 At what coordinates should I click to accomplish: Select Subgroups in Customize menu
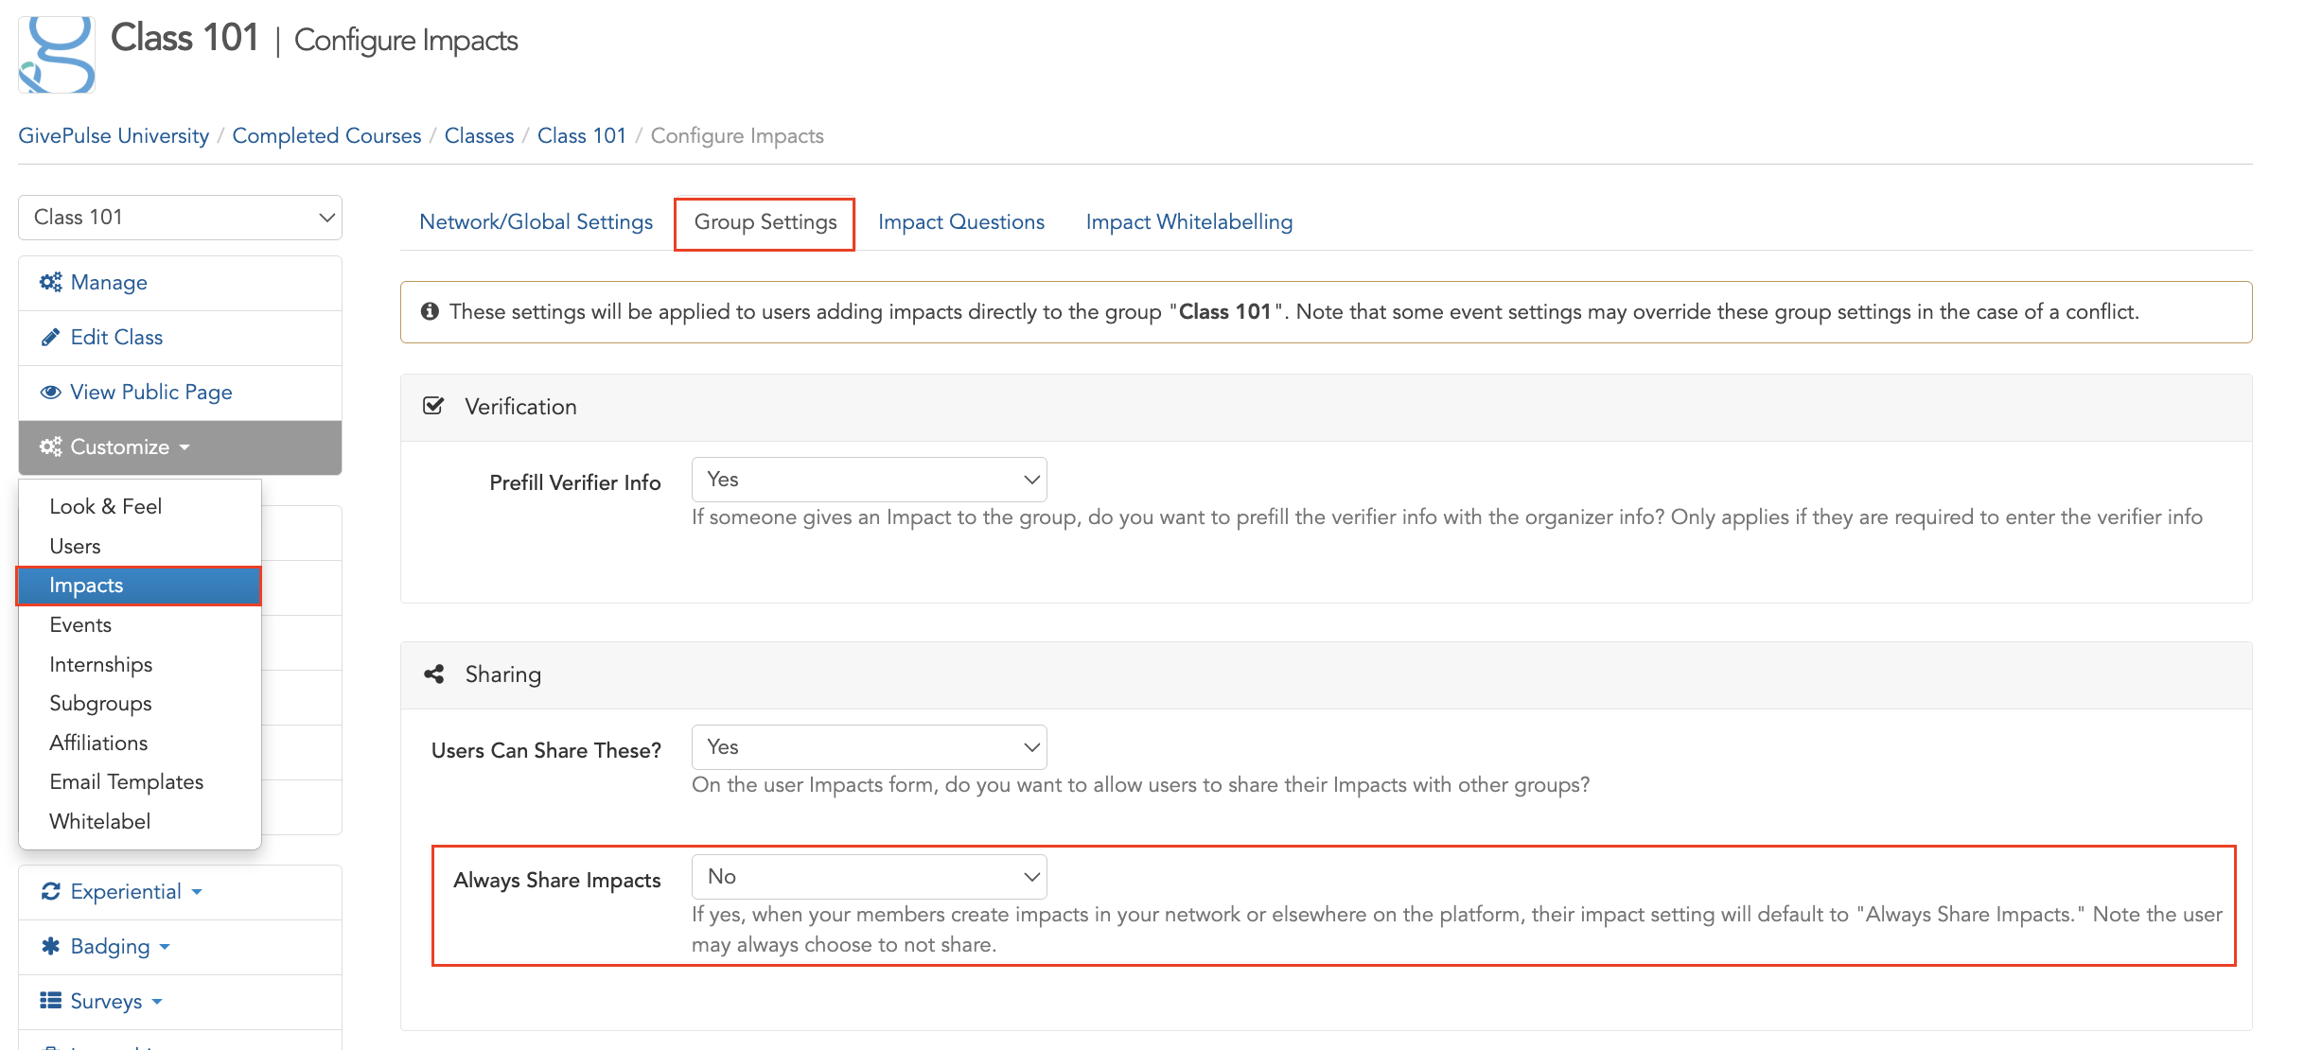139,703
